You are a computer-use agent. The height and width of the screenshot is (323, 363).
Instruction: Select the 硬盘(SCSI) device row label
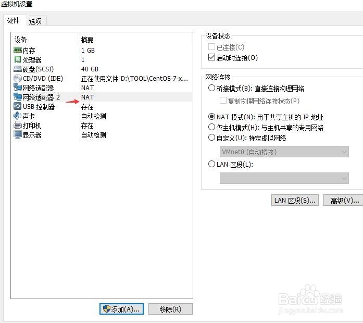click(38, 69)
